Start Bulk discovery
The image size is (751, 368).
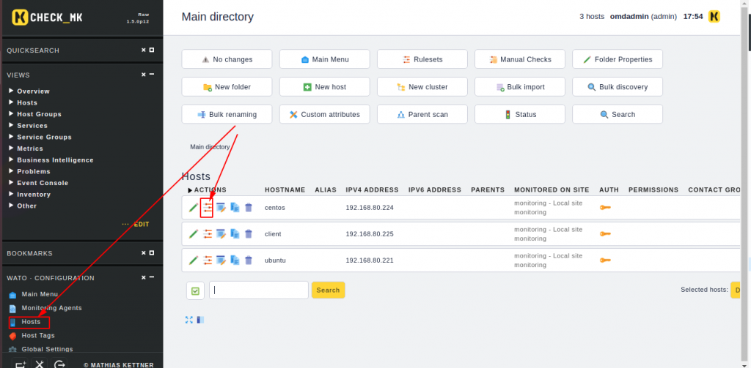[618, 87]
